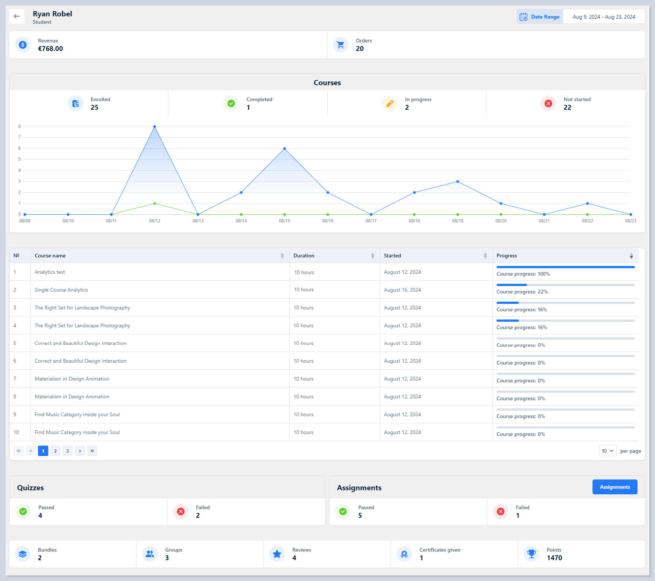Click the Not started red cross icon
Image resolution: width=655 pixels, height=581 pixels.
tap(548, 103)
